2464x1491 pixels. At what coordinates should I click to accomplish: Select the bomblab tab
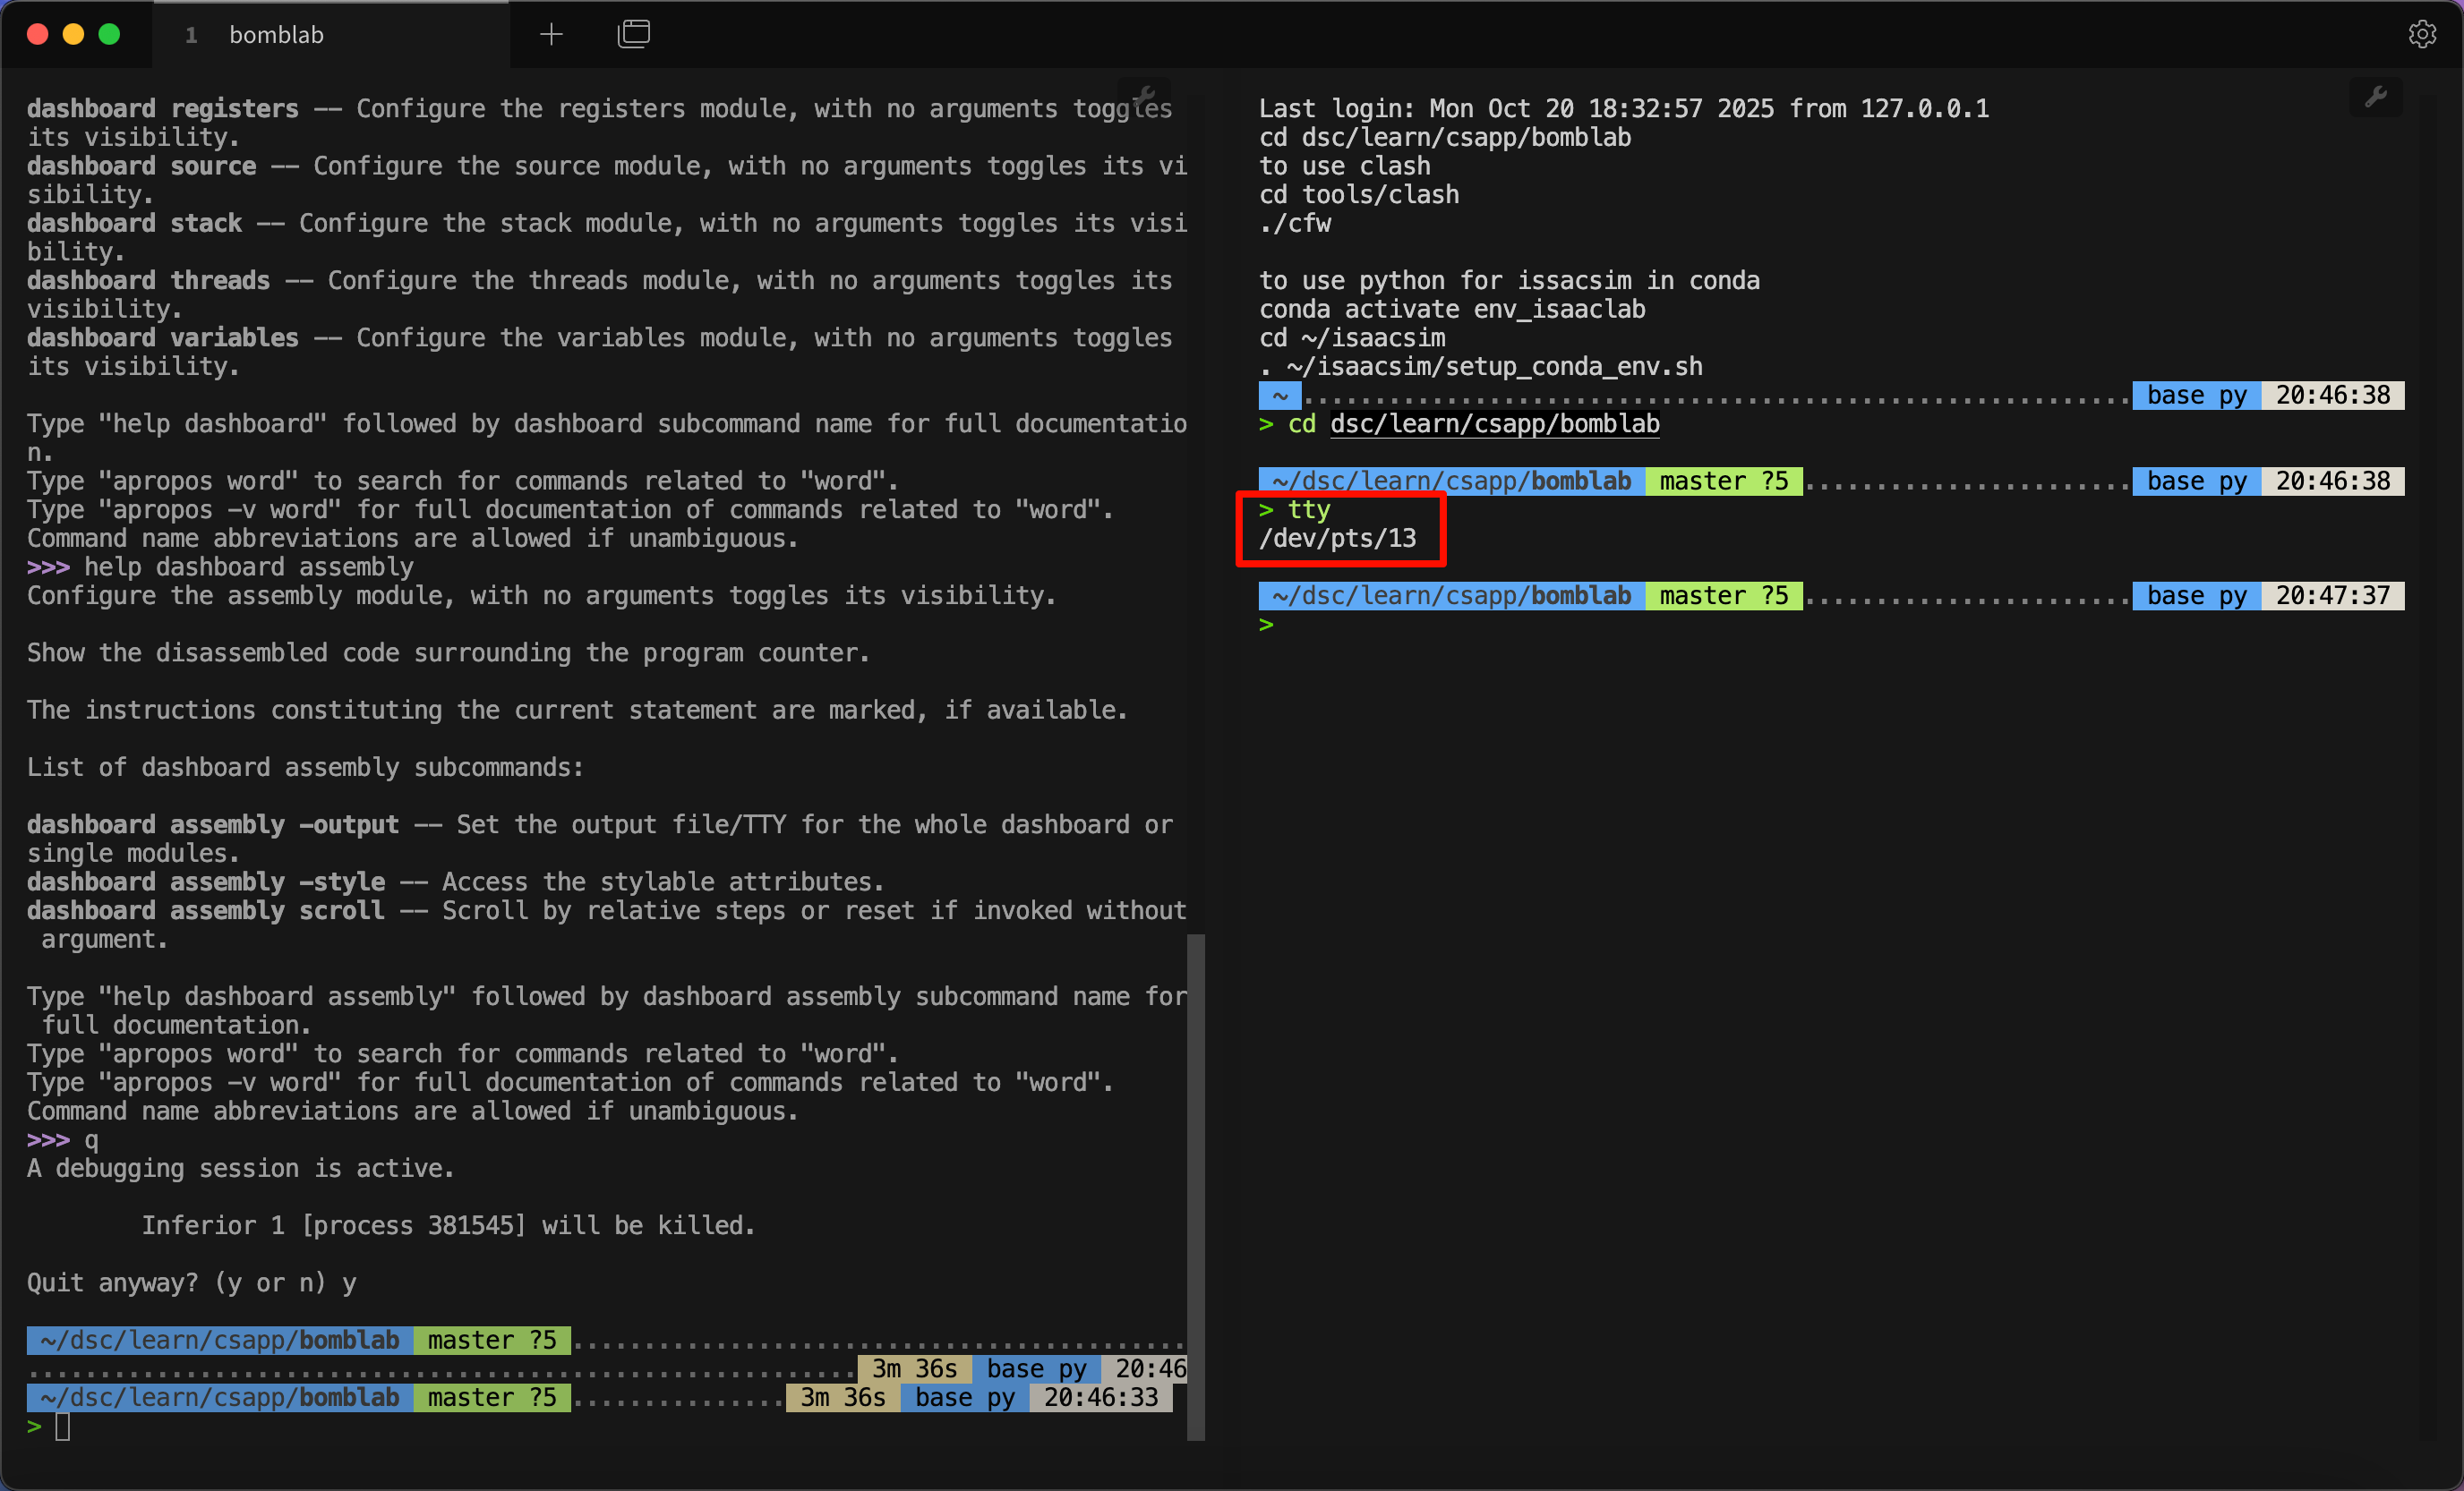pyautogui.click(x=276, y=35)
